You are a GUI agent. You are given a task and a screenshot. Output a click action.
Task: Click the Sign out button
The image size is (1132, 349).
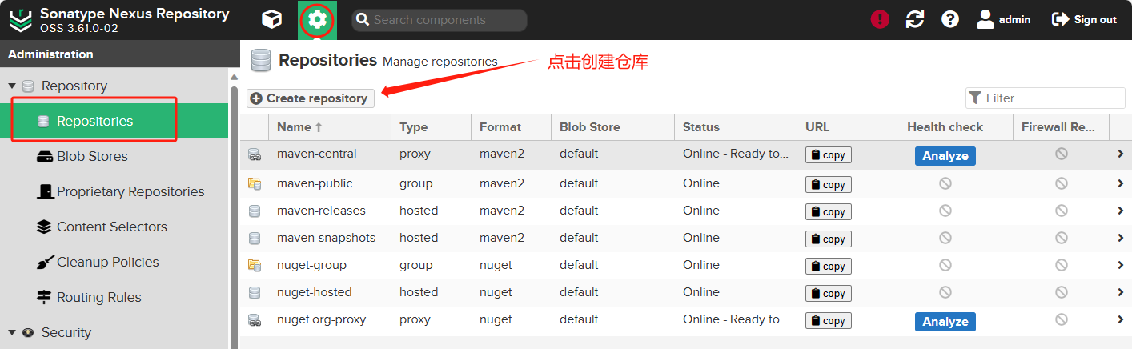pyautogui.click(x=1084, y=20)
